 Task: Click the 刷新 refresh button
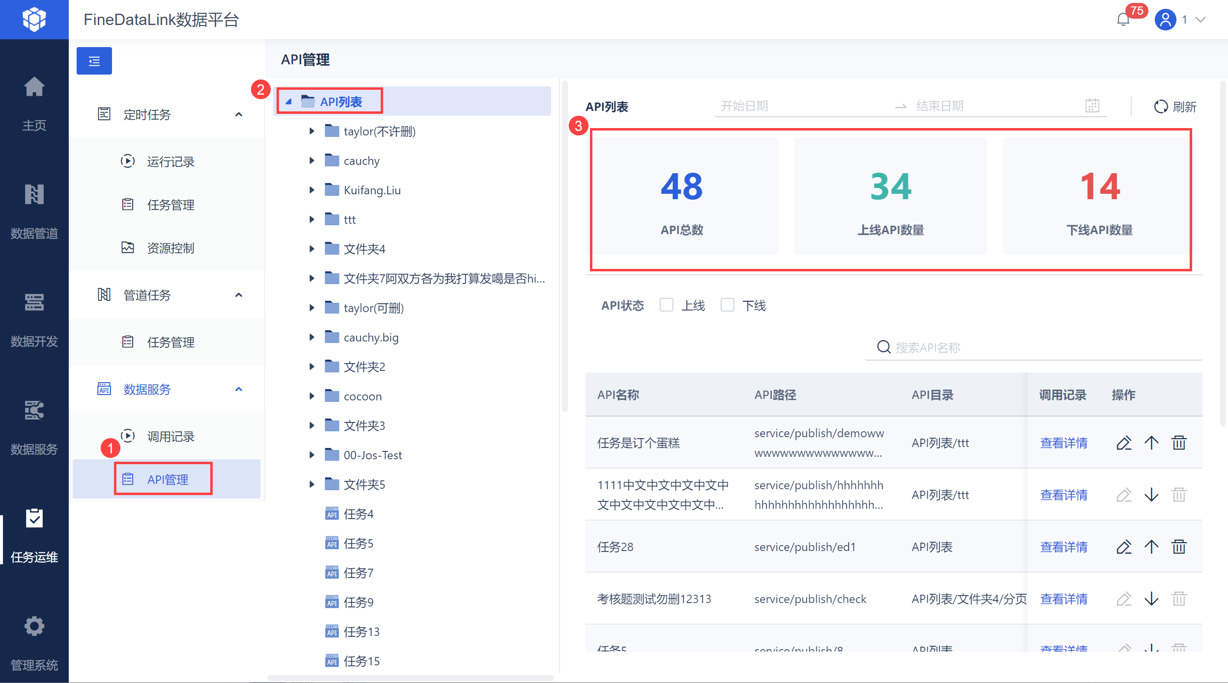1175,106
